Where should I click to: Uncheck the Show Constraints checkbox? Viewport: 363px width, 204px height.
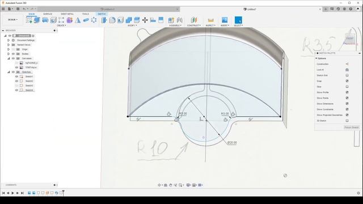(347, 109)
